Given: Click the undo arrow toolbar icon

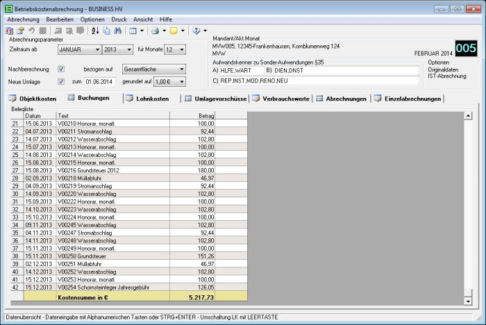Looking at the screenshot, I should click(31, 31).
